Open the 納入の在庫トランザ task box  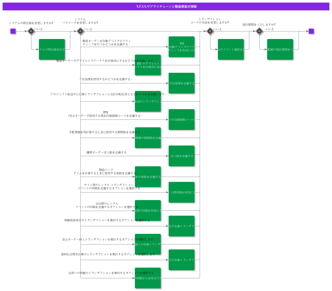148,244
